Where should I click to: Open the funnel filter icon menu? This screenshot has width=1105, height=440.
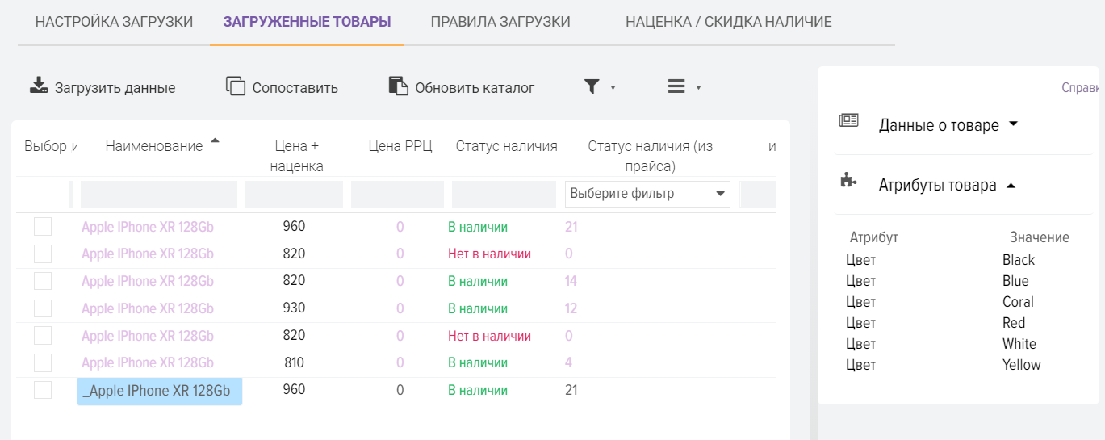pyautogui.click(x=598, y=87)
